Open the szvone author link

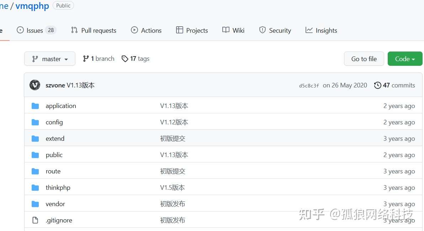tap(55, 85)
